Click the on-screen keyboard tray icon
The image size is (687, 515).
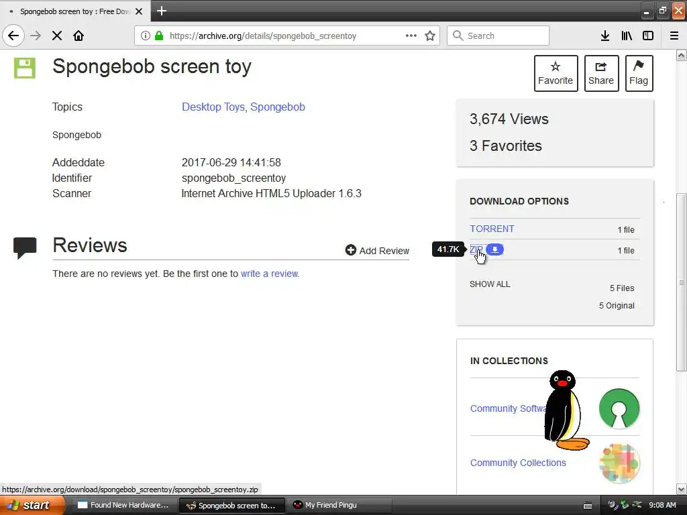click(x=588, y=506)
